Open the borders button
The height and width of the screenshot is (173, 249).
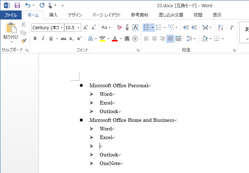[x=217, y=39]
